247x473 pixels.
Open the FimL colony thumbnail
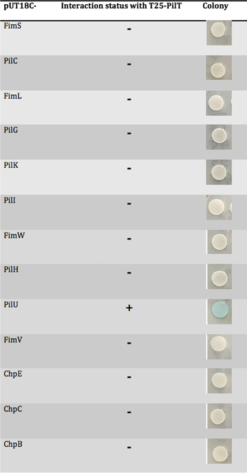point(219,103)
